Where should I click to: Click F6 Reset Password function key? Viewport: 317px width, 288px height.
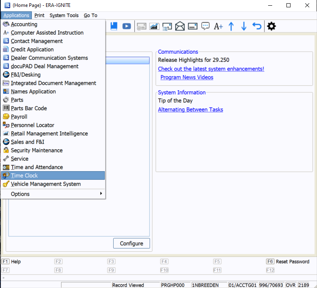point(288,262)
